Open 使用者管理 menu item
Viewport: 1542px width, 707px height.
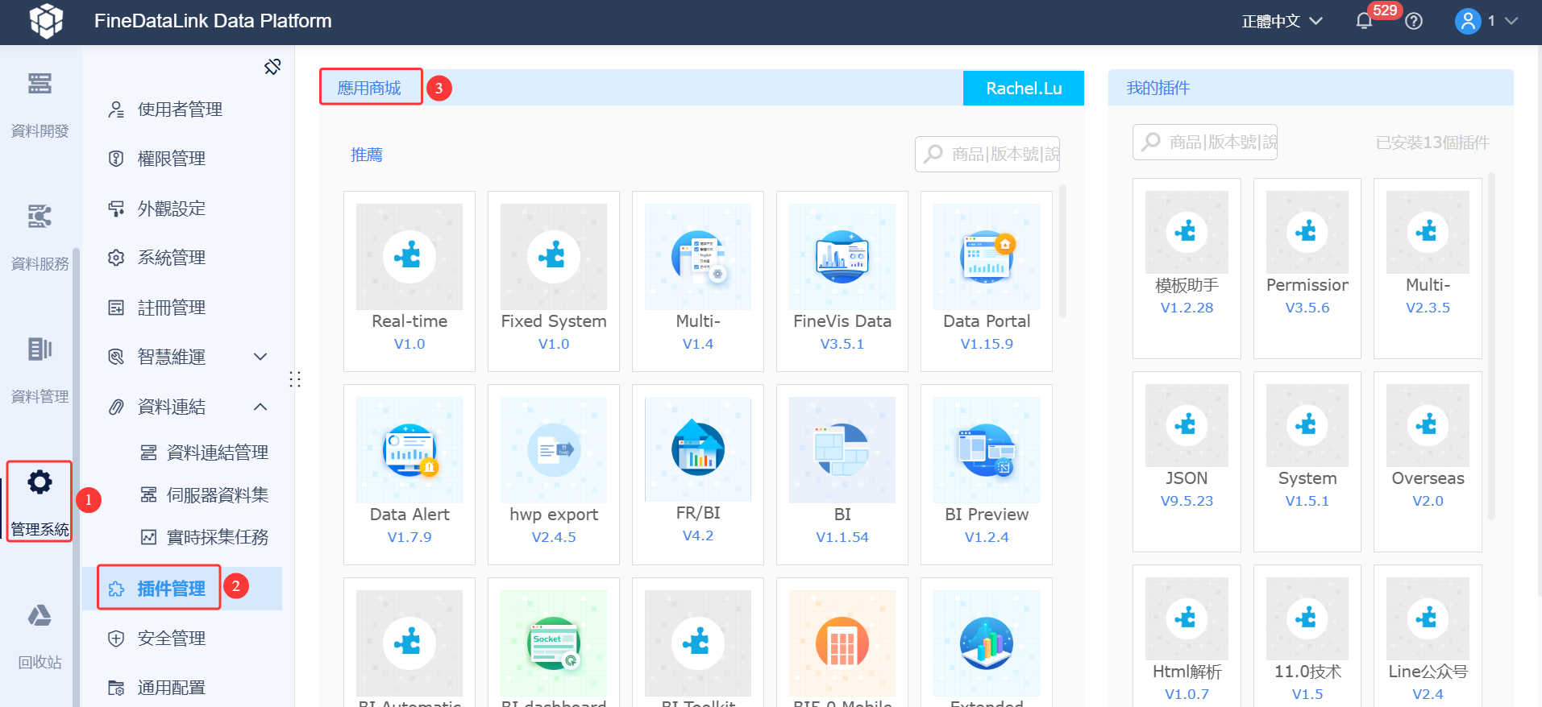[x=182, y=110]
